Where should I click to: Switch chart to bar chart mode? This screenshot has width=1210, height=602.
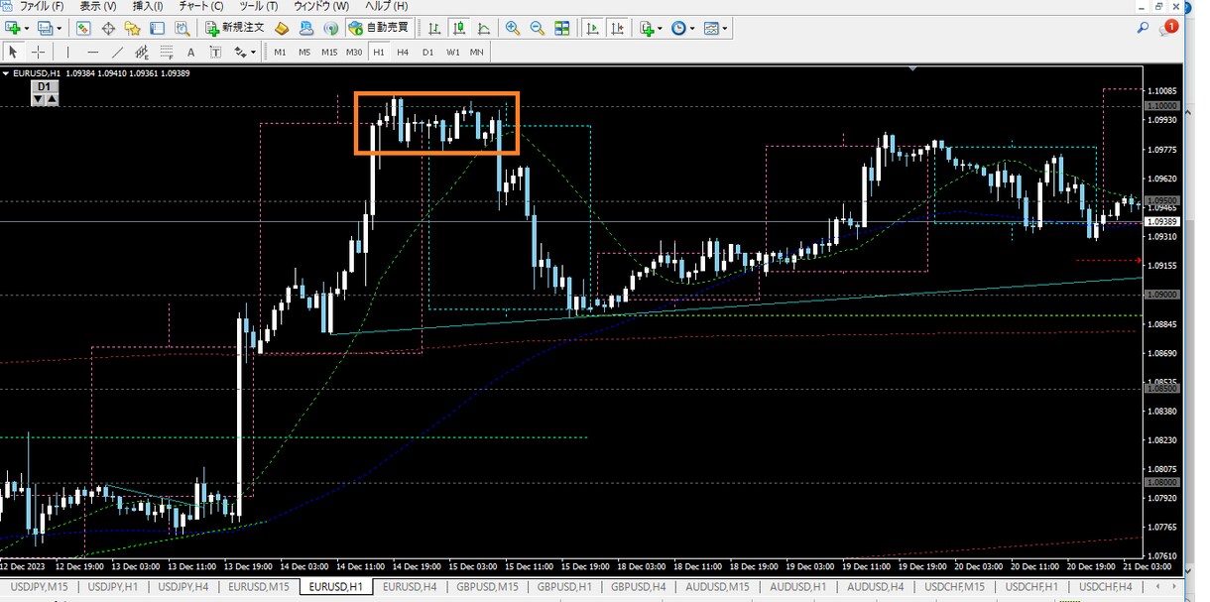[x=434, y=28]
